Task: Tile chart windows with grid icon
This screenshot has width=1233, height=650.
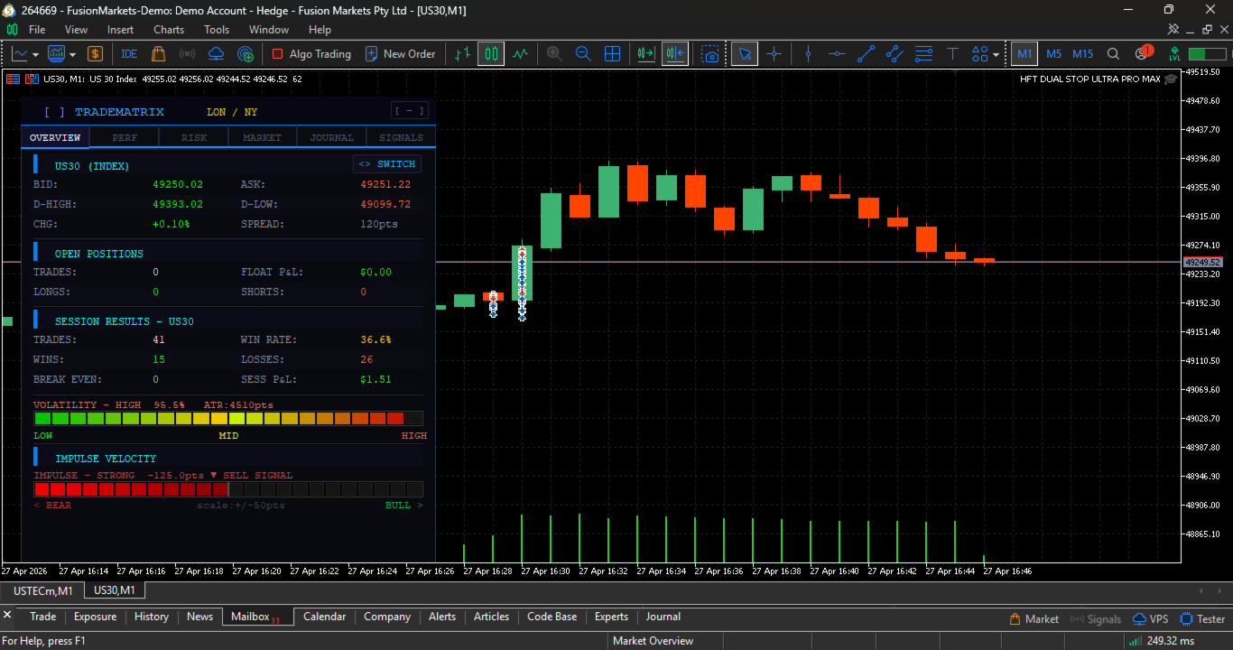Action: click(x=612, y=54)
